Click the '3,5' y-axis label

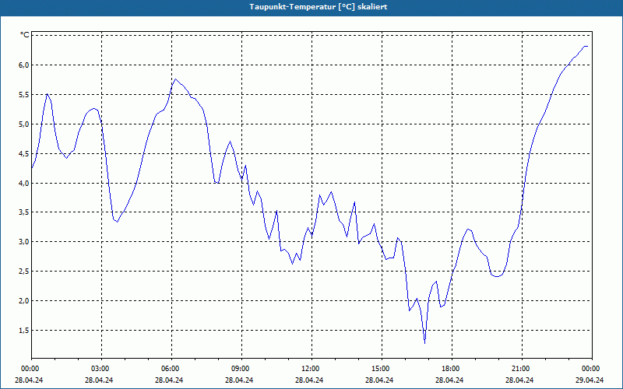tap(24, 212)
